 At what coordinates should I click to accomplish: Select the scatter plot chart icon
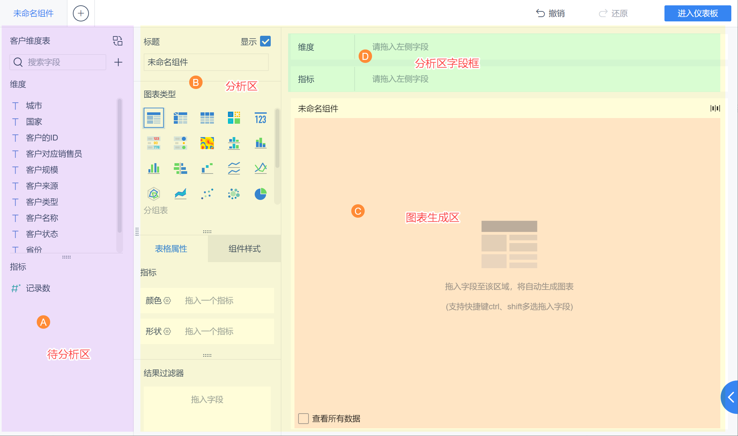point(207,194)
